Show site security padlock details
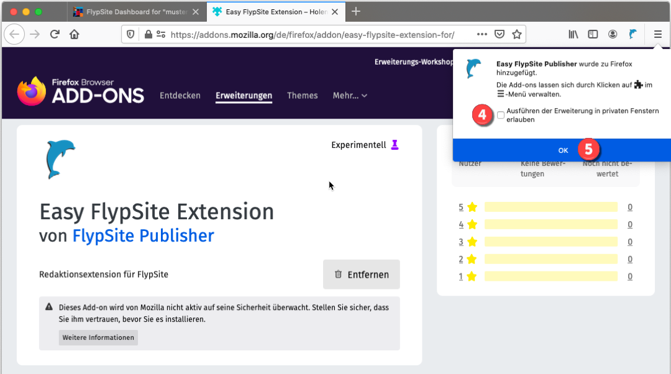This screenshot has height=374, width=671. [148, 34]
